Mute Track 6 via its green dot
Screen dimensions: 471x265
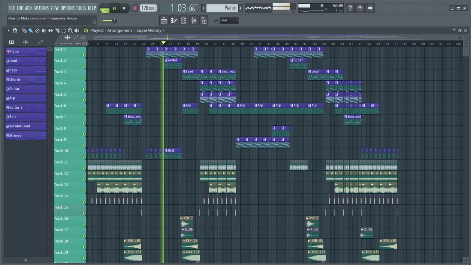tap(84, 112)
